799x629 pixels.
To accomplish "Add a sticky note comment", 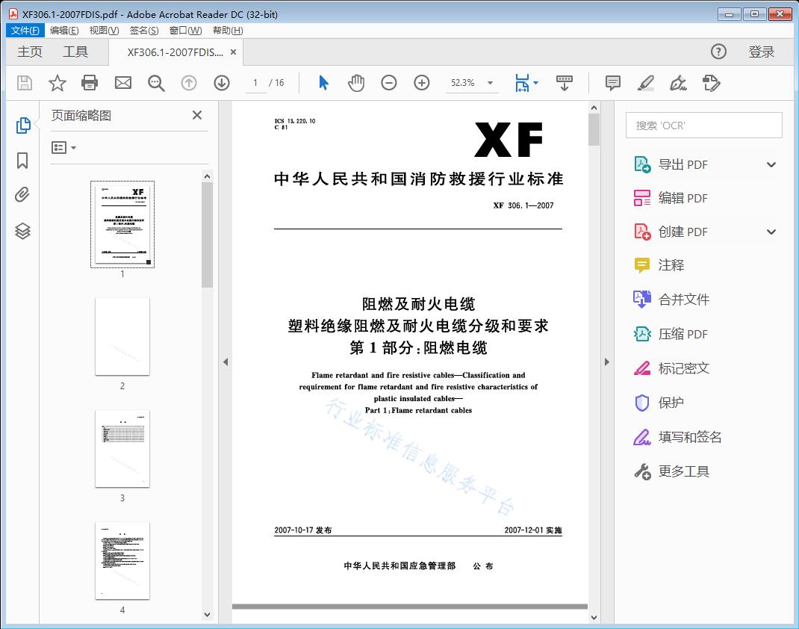I will tap(612, 83).
